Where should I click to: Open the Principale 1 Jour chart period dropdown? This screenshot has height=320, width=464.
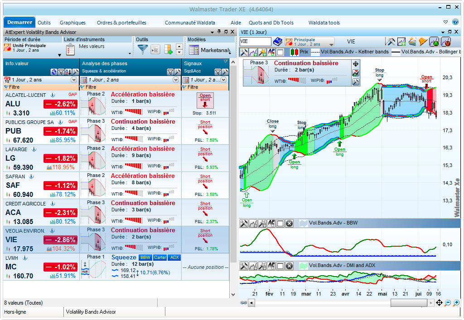(x=309, y=42)
